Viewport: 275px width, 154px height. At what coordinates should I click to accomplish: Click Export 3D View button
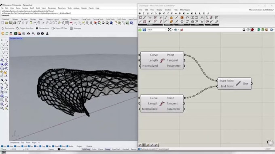point(59,28)
